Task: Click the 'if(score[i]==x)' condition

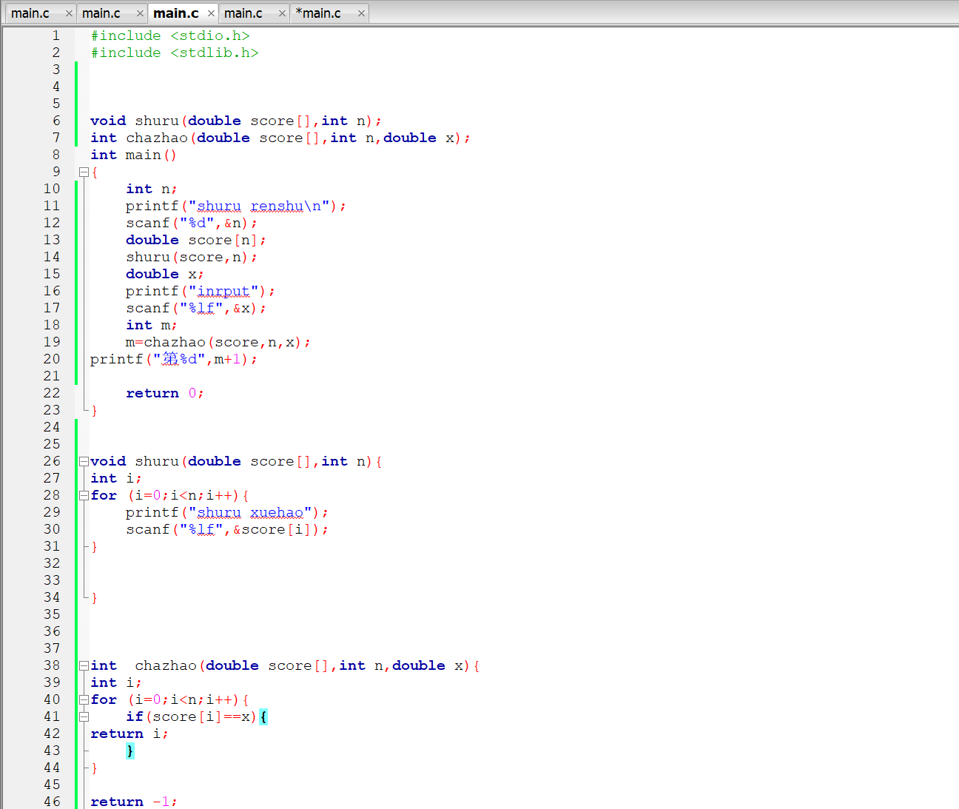Action: (x=191, y=716)
